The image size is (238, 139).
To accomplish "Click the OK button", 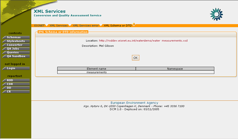I will 136,58.
